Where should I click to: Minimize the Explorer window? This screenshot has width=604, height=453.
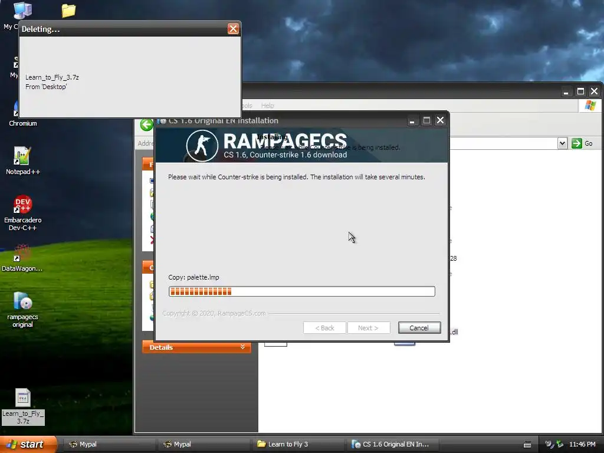566,91
